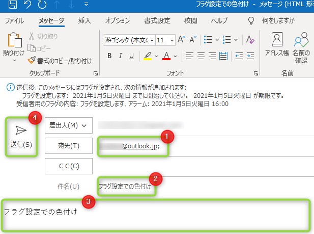Open the ファイル tab

(14, 20)
